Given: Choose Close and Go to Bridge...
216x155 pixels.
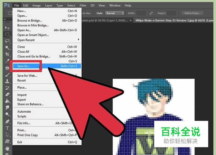Looking at the screenshot, I should [47, 56].
